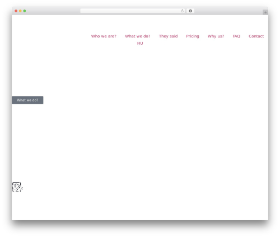Switch language with the HU link
Image resolution: width=280 pixels, height=237 pixels.
point(140,43)
